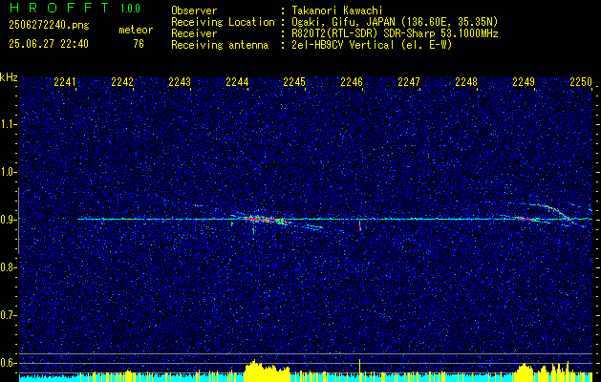Click the 2244 time axis marker
601x382 pixels.
tap(237, 82)
